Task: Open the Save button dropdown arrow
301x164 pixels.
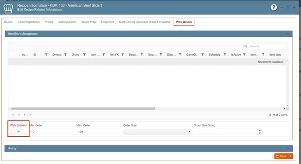Action: click(290, 156)
